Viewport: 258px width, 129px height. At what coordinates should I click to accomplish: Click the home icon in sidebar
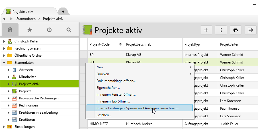[x=10, y=30]
